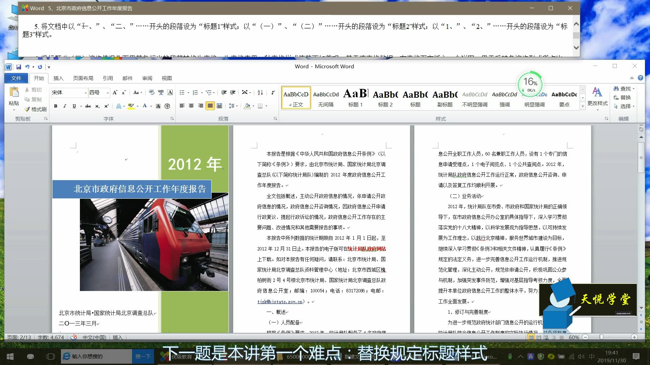The width and height of the screenshot is (650, 365).
Task: Apply a bulleted list
Action: (x=182, y=92)
